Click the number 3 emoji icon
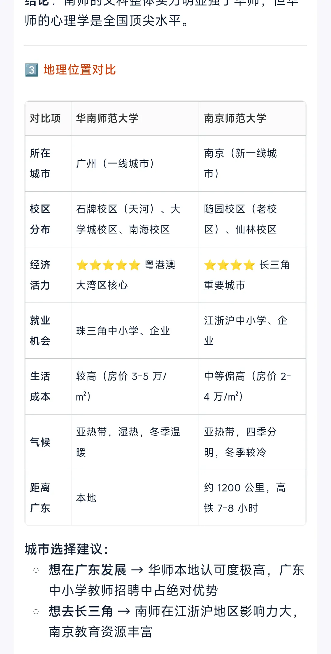This screenshot has height=654, width=331. [x=32, y=70]
